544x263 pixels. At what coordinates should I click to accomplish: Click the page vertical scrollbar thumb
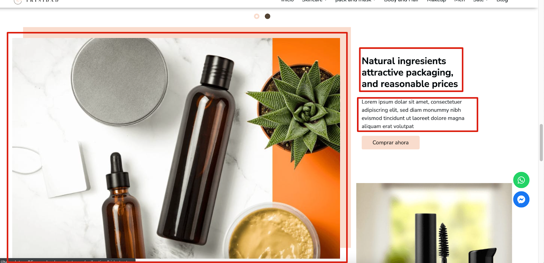[541, 143]
